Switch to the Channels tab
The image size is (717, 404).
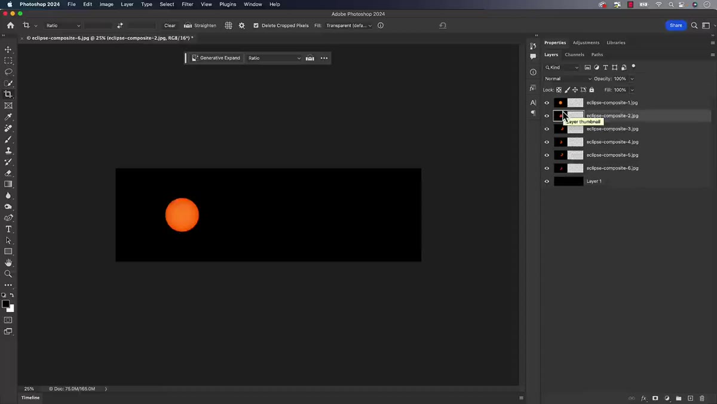click(574, 54)
